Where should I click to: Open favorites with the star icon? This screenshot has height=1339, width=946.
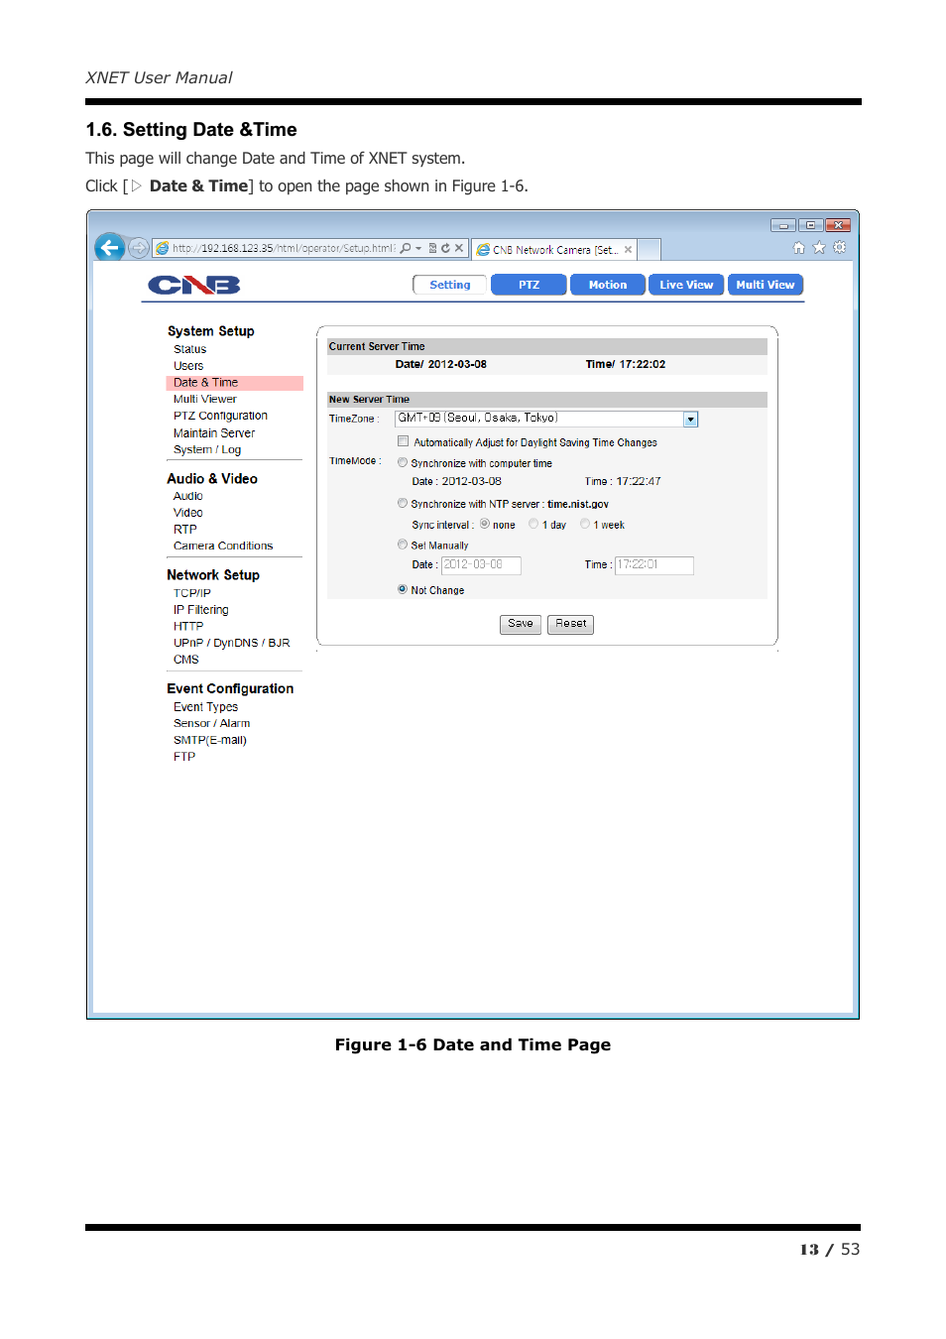tap(819, 248)
